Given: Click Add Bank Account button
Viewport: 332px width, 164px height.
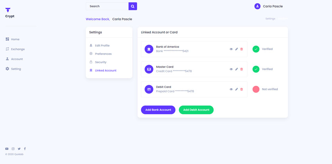Looking at the screenshot, I should [158, 110].
